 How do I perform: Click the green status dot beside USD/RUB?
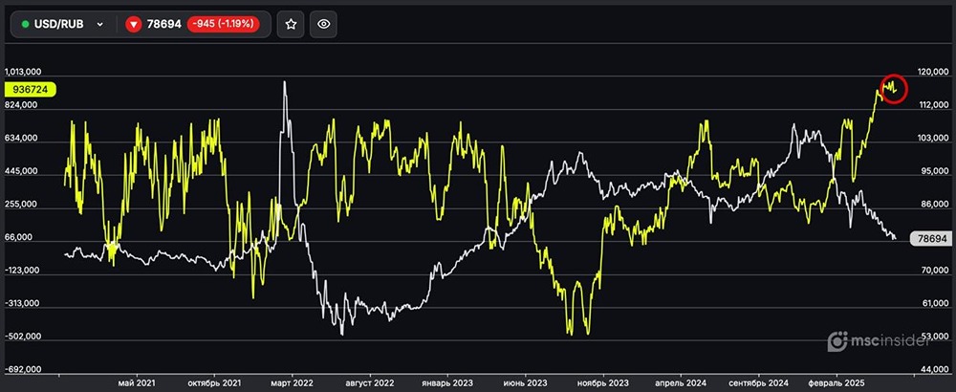[25, 25]
